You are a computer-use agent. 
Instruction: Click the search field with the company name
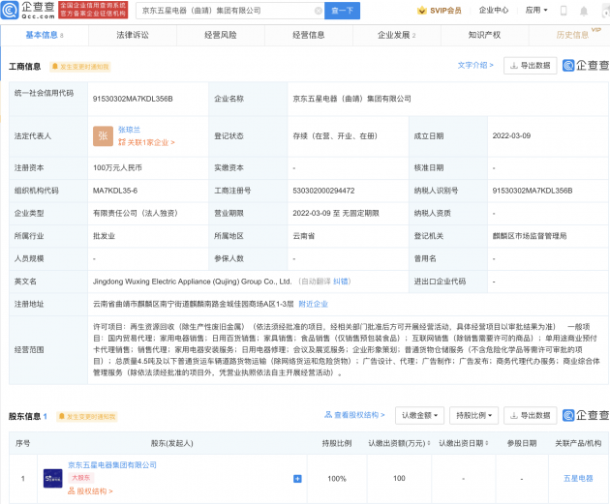229,11
